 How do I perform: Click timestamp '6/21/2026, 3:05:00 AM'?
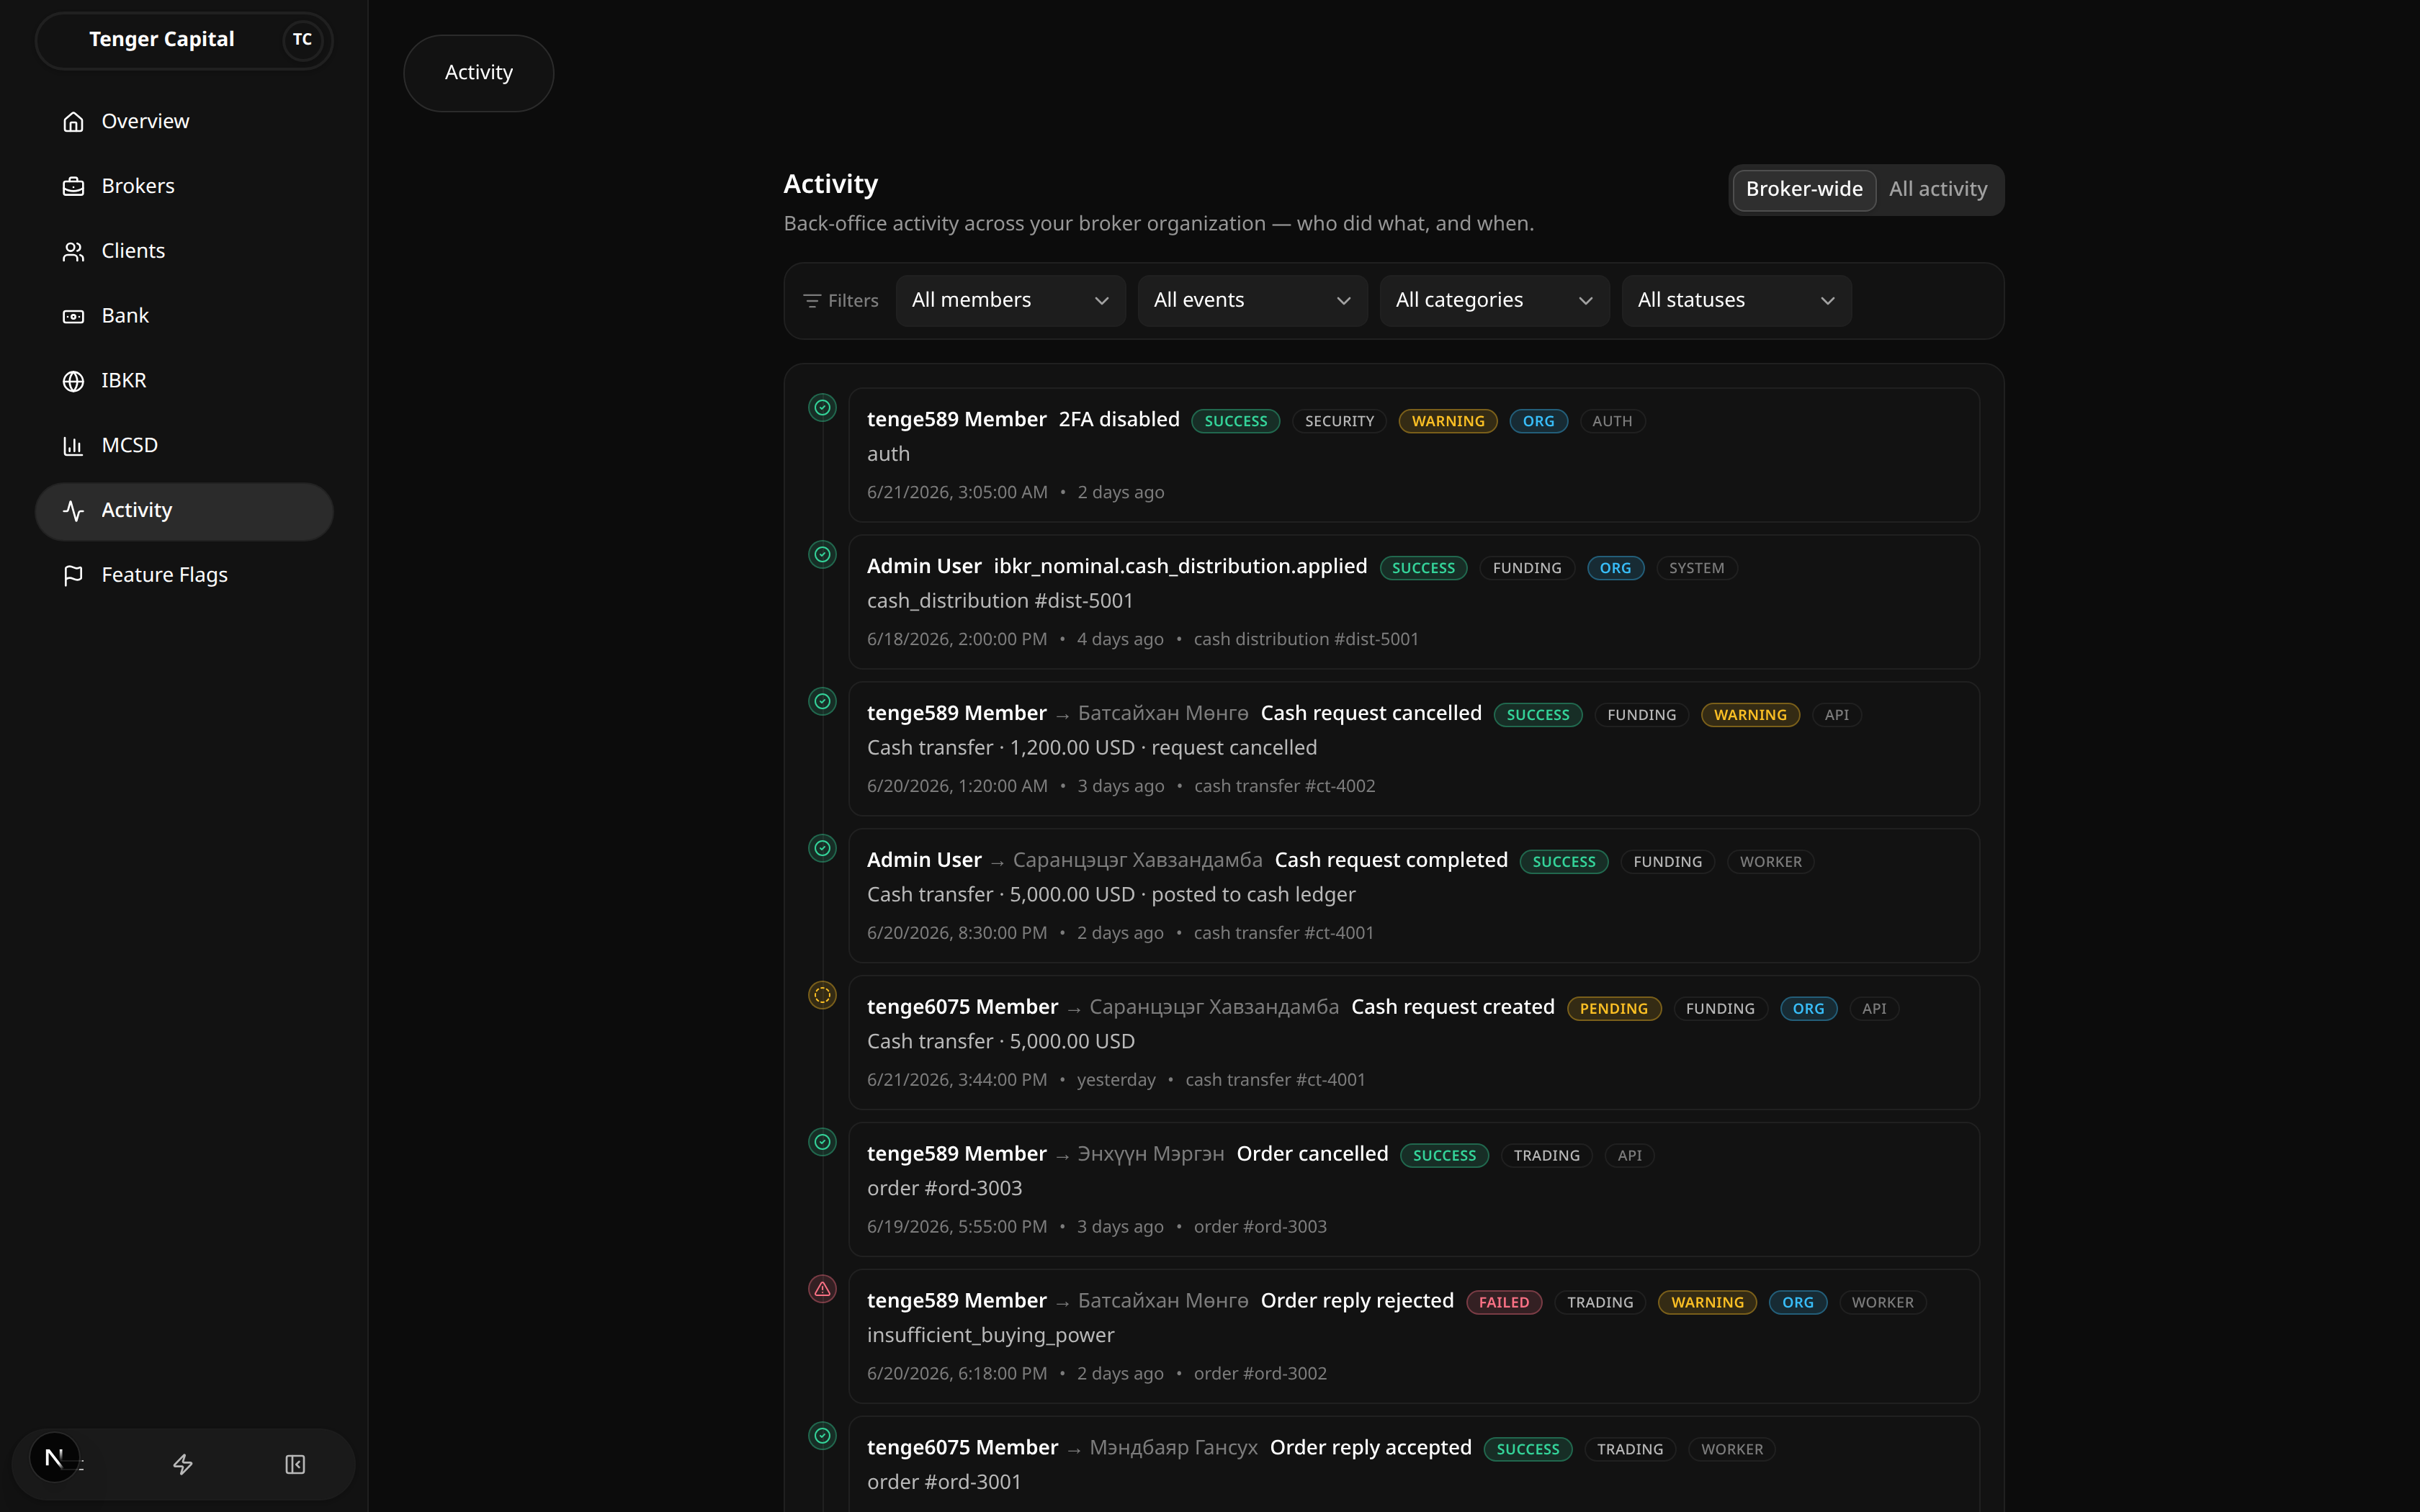957,492
